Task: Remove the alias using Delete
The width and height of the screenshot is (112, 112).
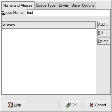Action: point(104,41)
